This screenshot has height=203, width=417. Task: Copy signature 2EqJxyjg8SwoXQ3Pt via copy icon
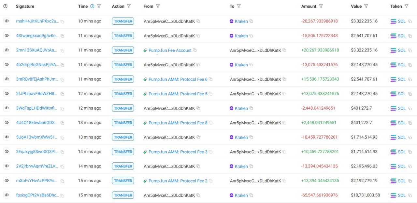(x=62, y=152)
